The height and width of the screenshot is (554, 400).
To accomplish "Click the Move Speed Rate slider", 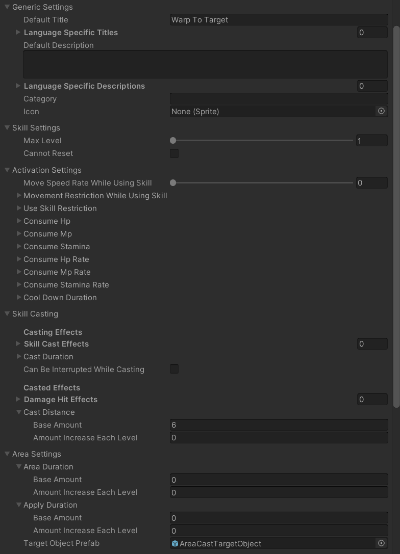I will 172,182.
